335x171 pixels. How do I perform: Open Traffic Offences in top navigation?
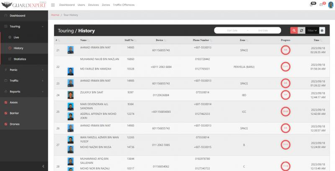tap(124, 5)
